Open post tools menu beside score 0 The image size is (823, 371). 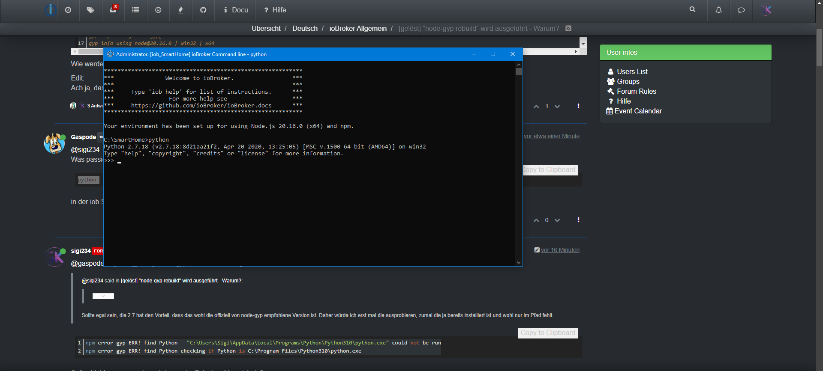(578, 220)
